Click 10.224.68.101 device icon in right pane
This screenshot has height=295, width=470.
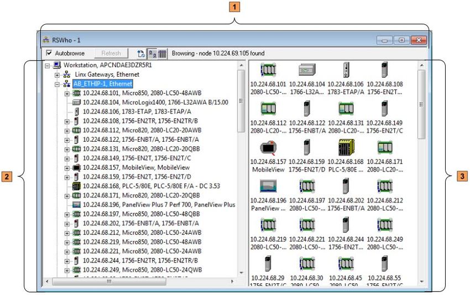pos(268,70)
